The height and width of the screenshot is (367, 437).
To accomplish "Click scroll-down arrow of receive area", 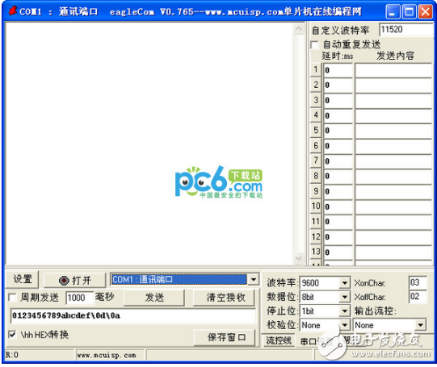I will (x=299, y=258).
